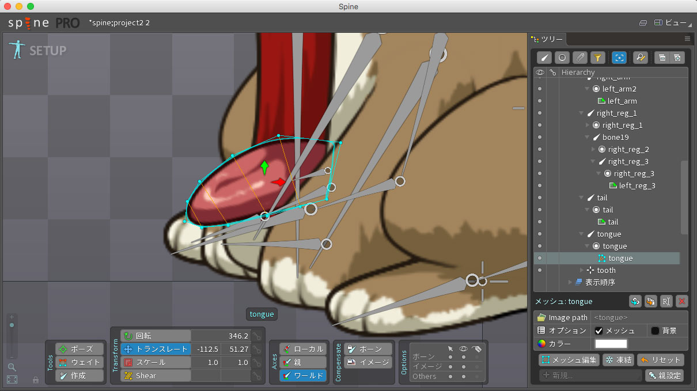Collapse the tongue bone node

coord(582,234)
